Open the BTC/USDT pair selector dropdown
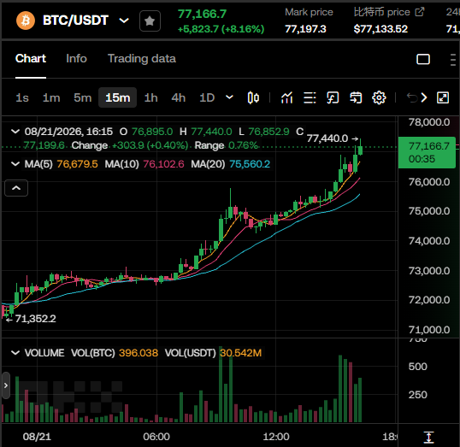Viewport: 460px width, 447px height. click(x=124, y=21)
